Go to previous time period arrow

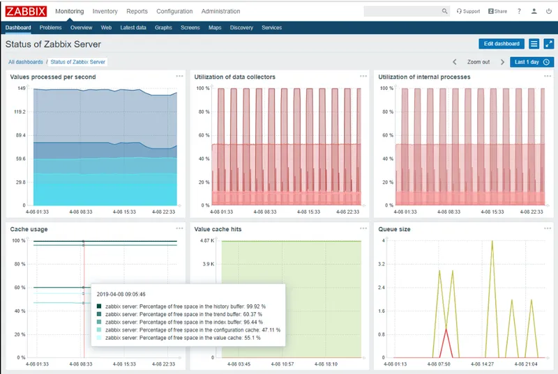pyautogui.click(x=455, y=62)
